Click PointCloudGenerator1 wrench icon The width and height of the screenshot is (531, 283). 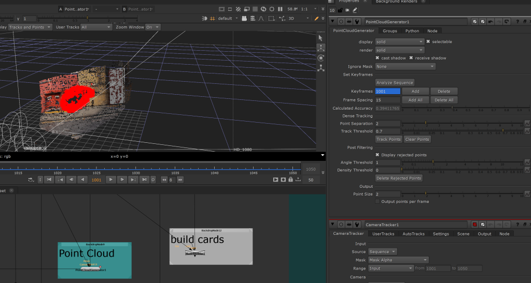(357, 22)
